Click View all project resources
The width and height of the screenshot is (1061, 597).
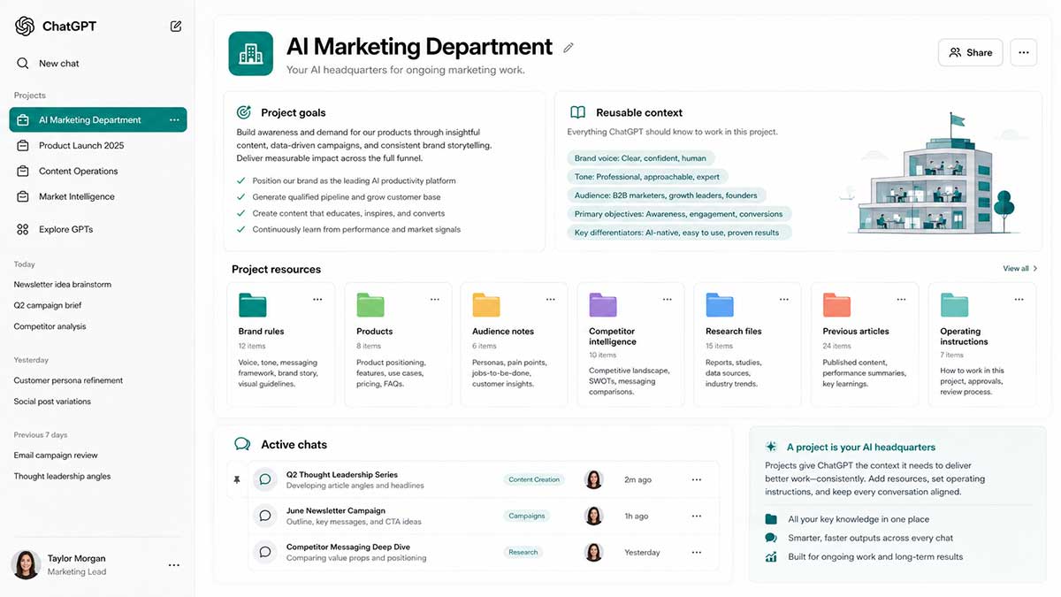(1020, 268)
